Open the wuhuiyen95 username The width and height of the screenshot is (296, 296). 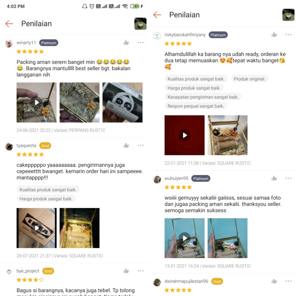click(x=176, y=178)
